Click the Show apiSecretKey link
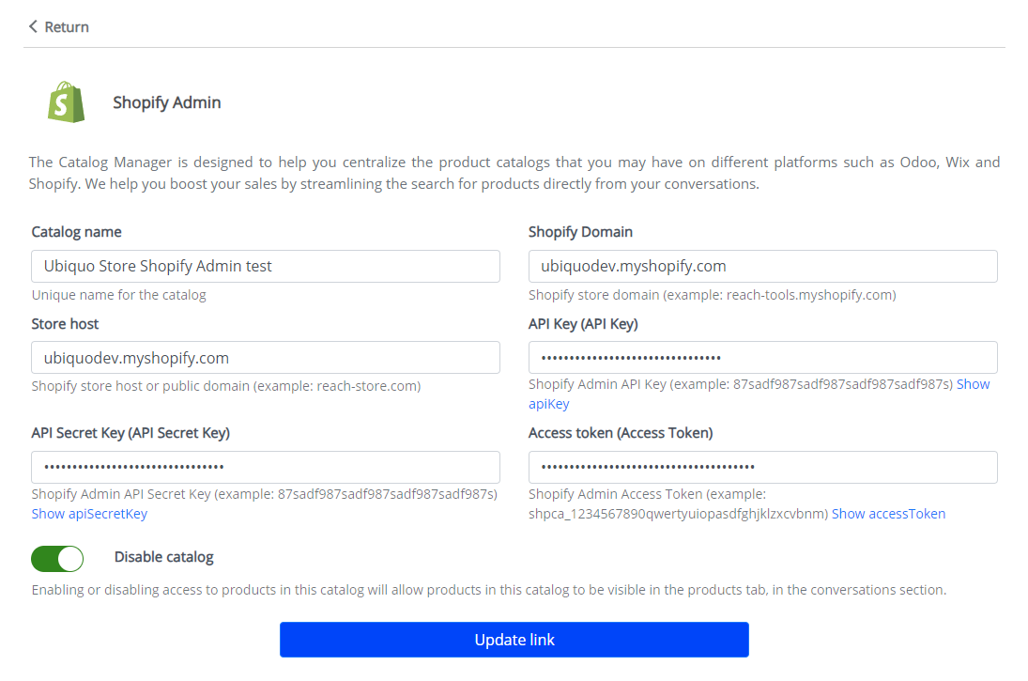Image resolution: width=1028 pixels, height=681 pixels. [x=89, y=513]
